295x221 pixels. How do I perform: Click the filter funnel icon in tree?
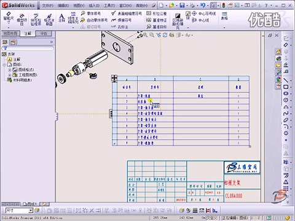click(6, 48)
